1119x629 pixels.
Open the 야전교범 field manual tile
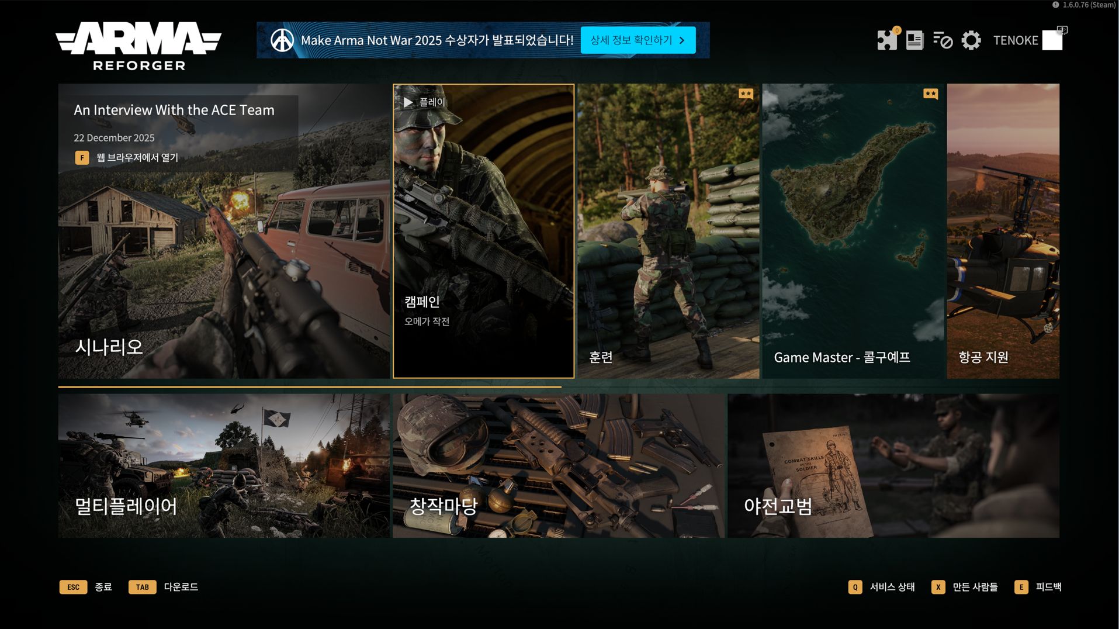tap(893, 465)
